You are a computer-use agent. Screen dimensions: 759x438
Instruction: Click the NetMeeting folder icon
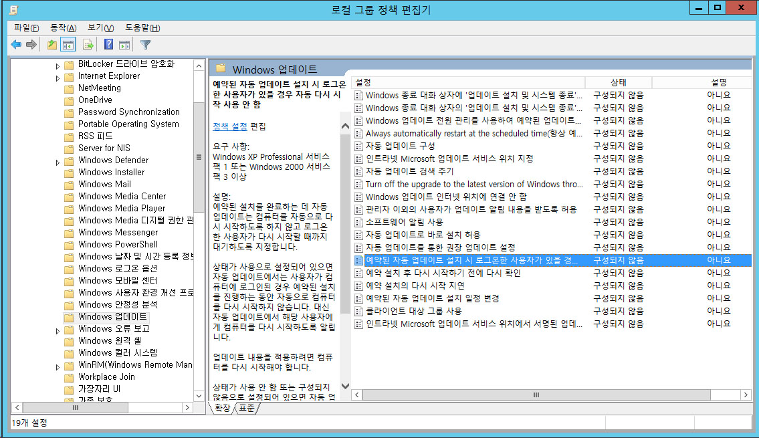[x=70, y=88]
